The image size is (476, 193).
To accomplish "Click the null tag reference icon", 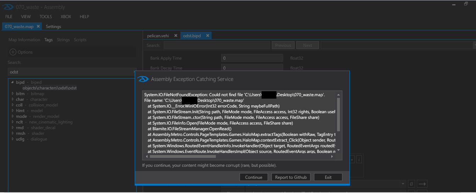I will click(411, 184).
